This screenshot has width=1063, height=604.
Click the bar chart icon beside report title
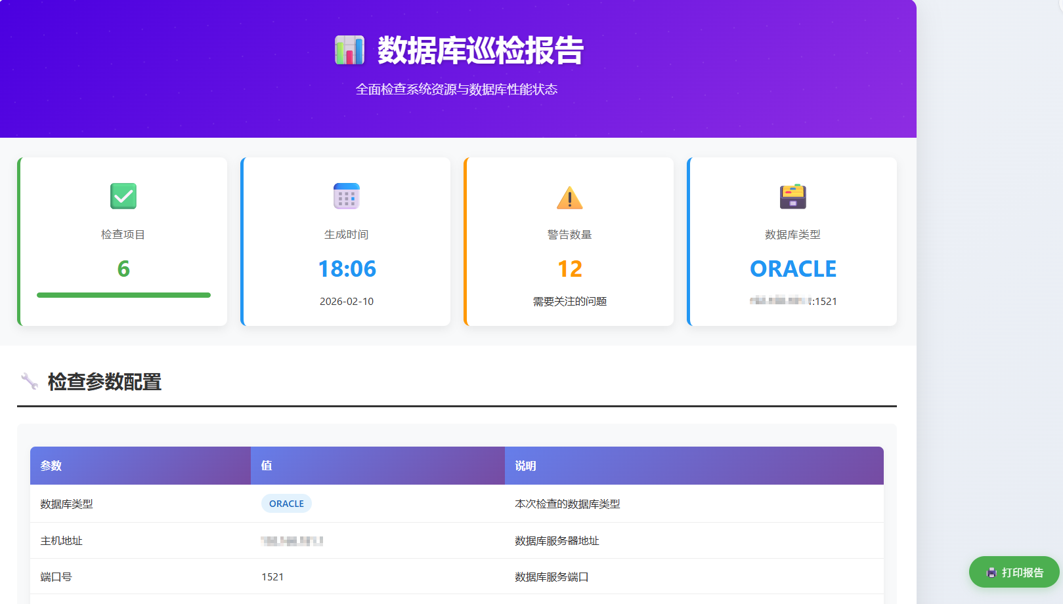349,50
